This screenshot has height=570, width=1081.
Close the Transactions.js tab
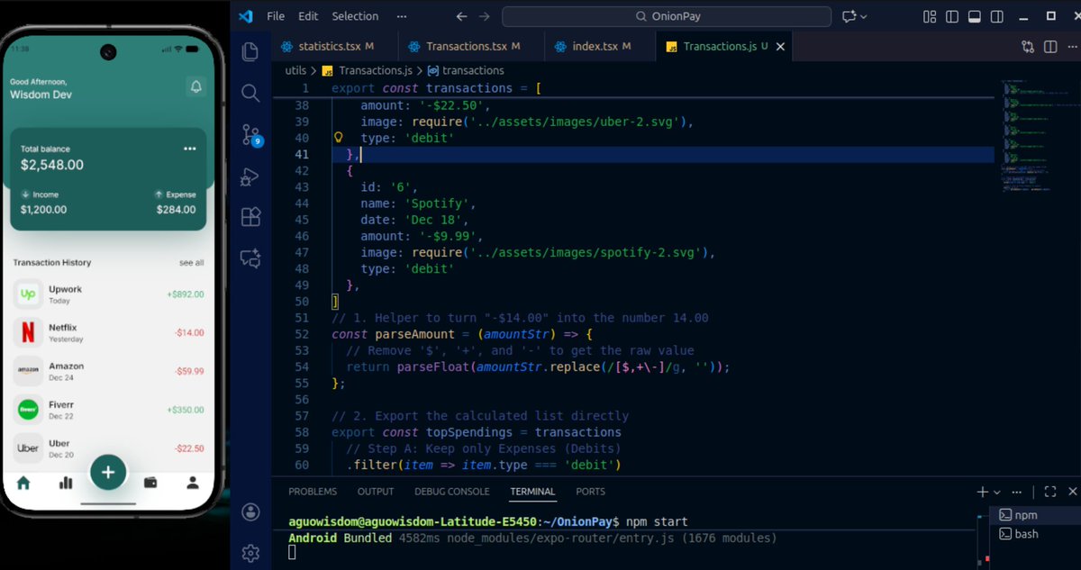[780, 47]
